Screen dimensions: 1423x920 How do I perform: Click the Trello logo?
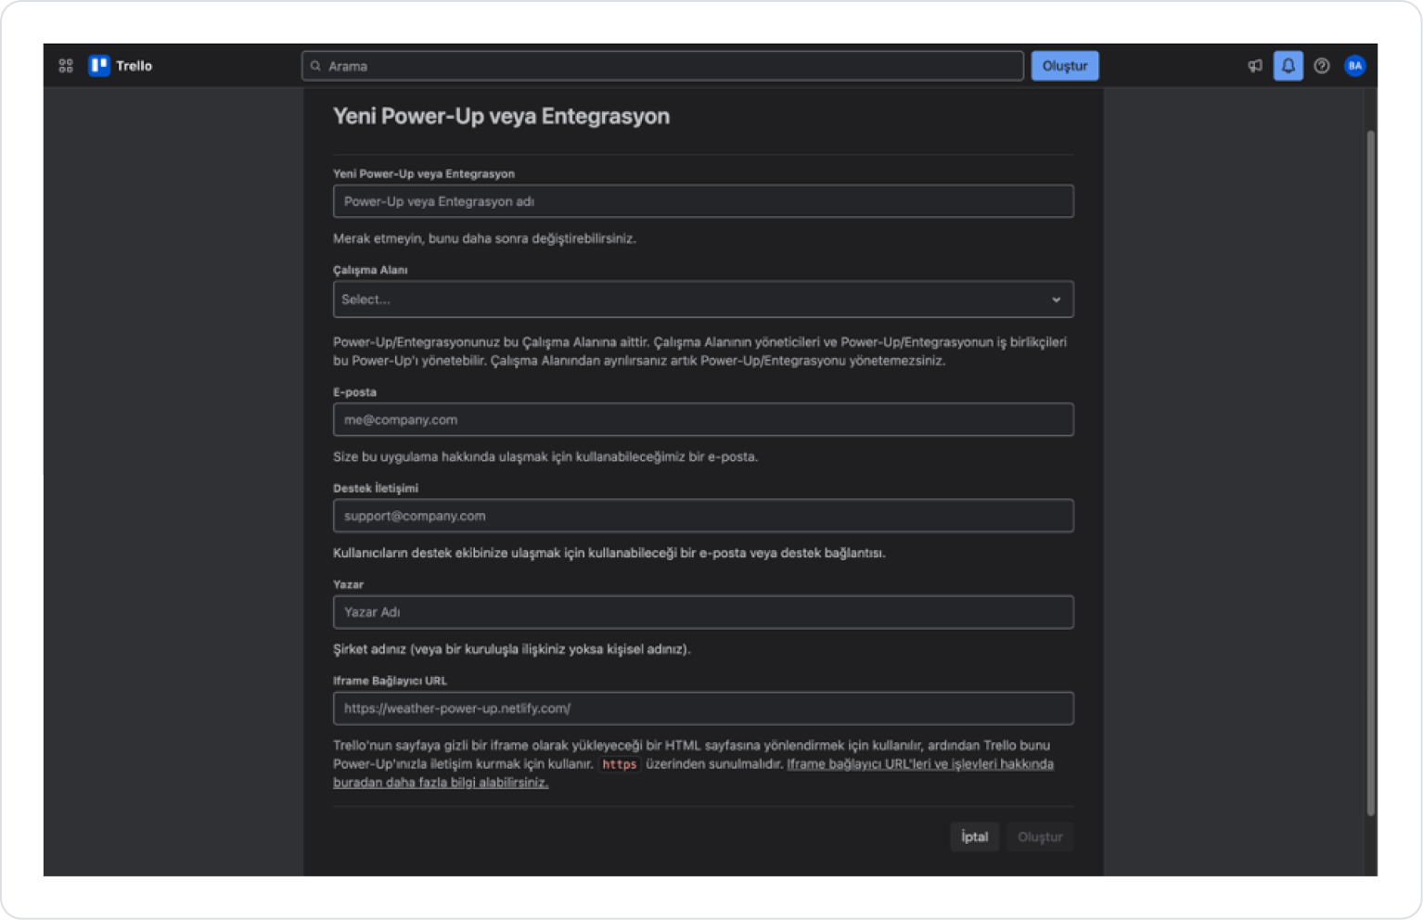[121, 66]
